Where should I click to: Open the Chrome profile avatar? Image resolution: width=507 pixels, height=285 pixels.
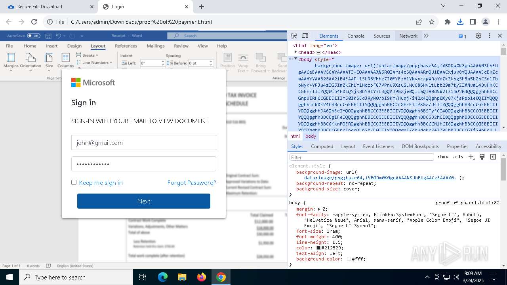(x=486, y=22)
